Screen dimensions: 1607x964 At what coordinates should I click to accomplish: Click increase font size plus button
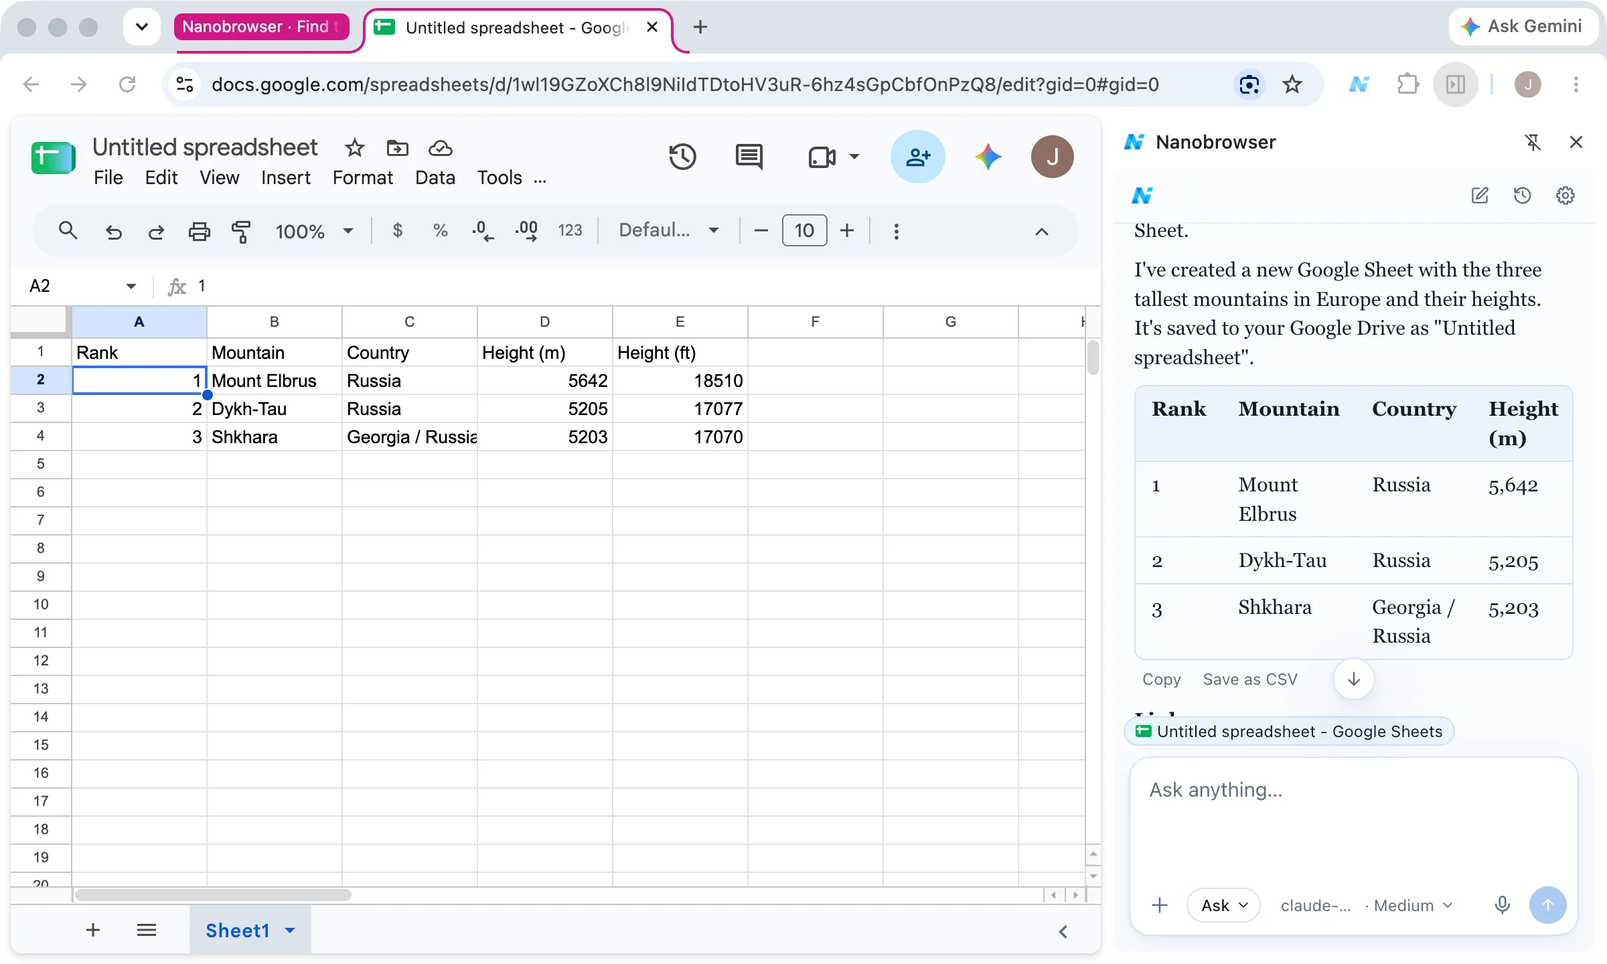(846, 231)
